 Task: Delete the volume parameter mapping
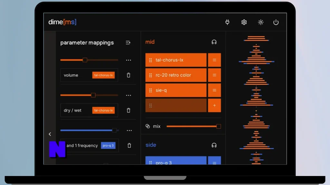point(128,75)
